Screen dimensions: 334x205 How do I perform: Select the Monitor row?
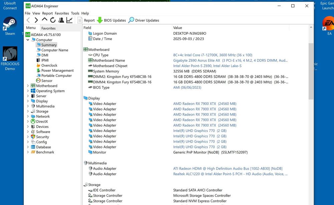[195, 152]
